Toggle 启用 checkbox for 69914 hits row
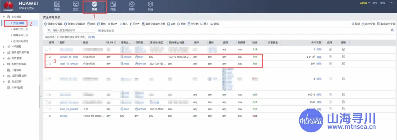This screenshot has height=140, width=397. point(330,95)
